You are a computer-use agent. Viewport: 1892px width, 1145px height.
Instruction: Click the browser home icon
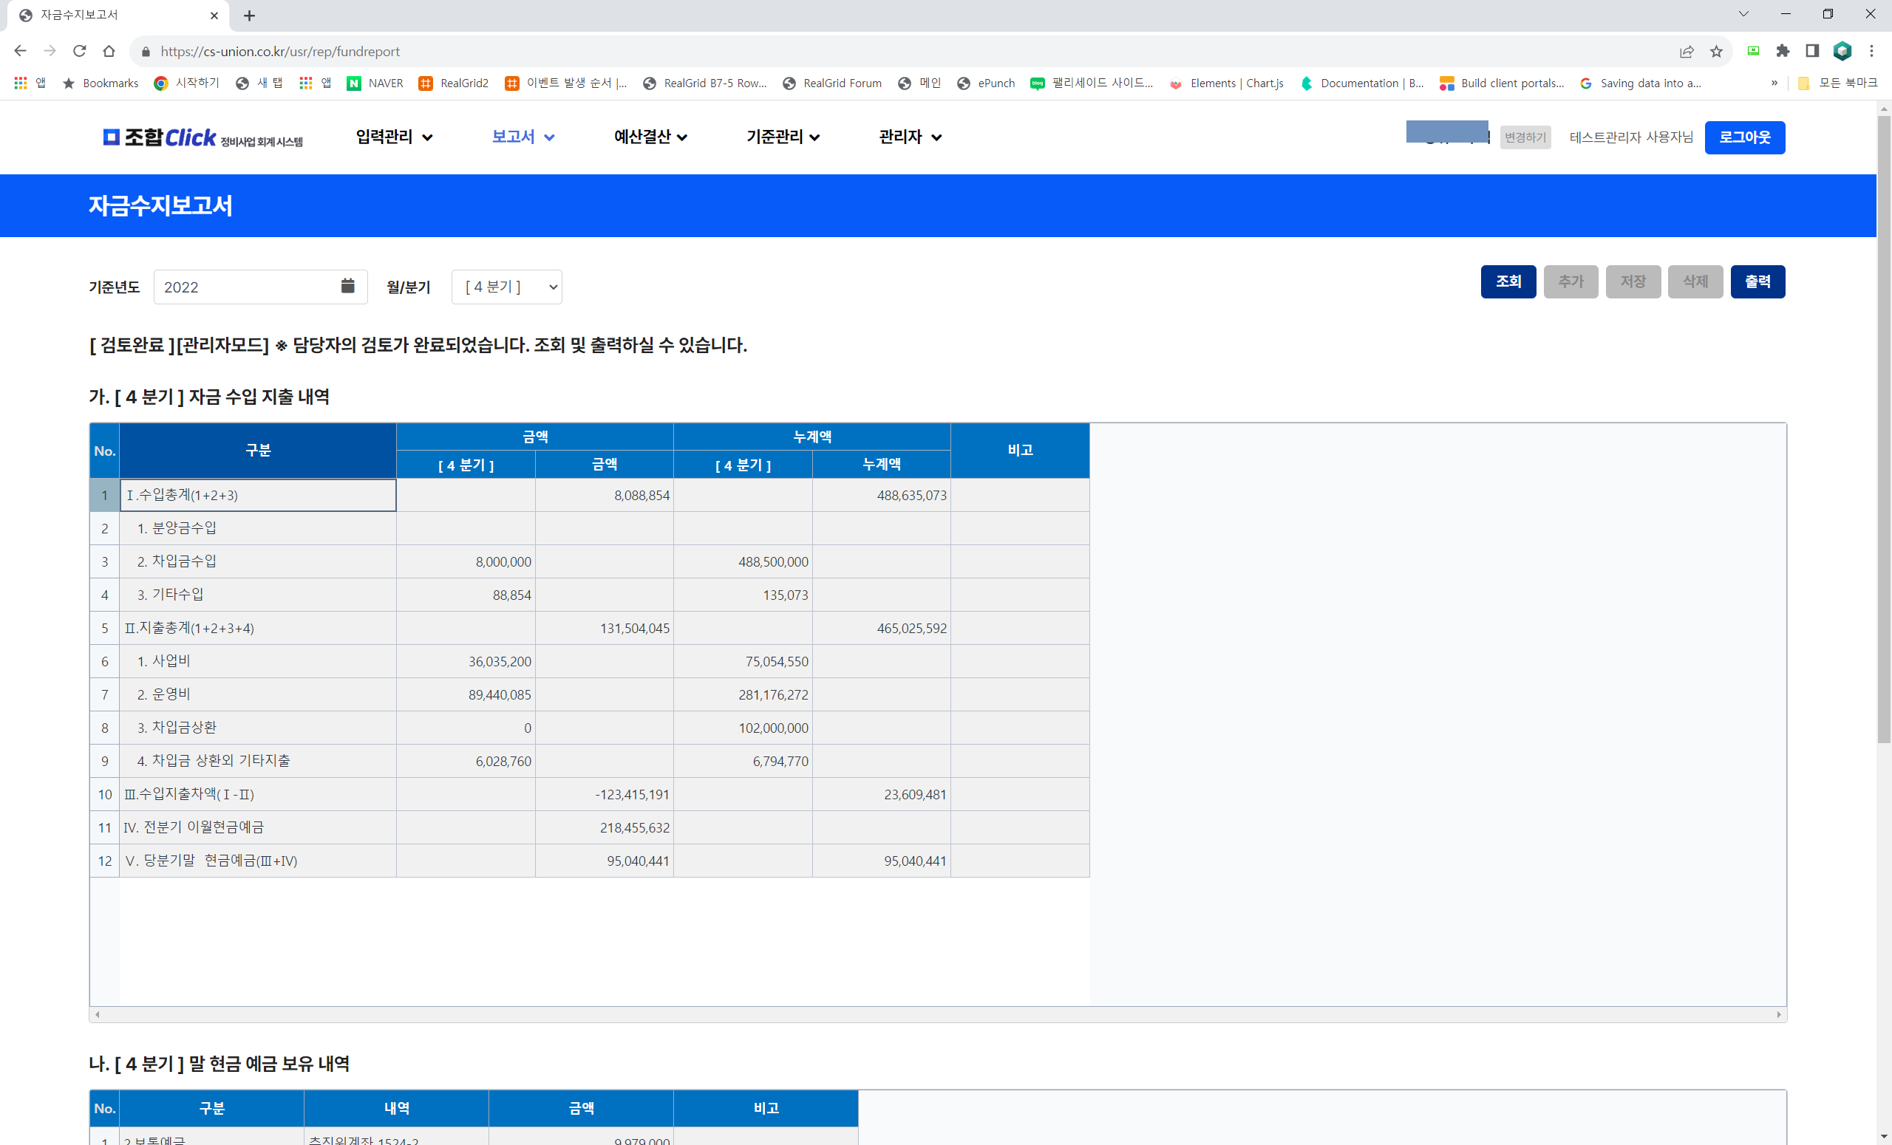109,51
